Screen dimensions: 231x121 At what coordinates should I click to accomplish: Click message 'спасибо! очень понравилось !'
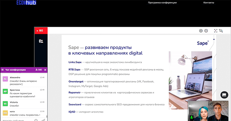[x=25, y=115]
